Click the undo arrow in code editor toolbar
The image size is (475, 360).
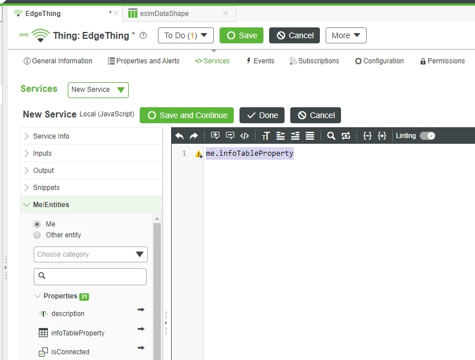[x=180, y=136]
